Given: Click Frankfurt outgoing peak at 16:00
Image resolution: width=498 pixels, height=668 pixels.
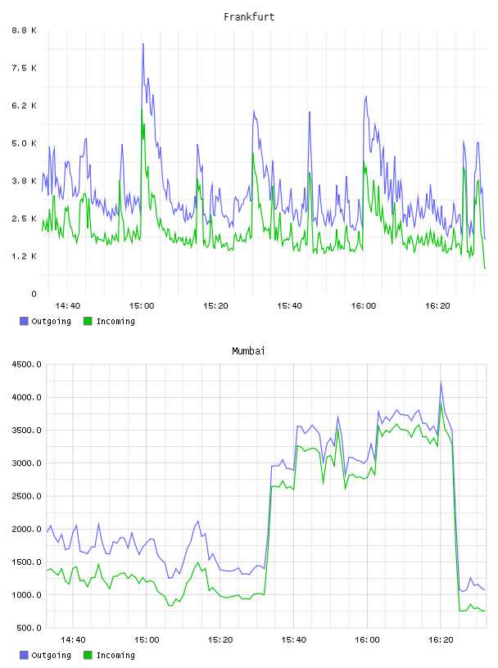Looking at the screenshot, I should pos(366,97).
